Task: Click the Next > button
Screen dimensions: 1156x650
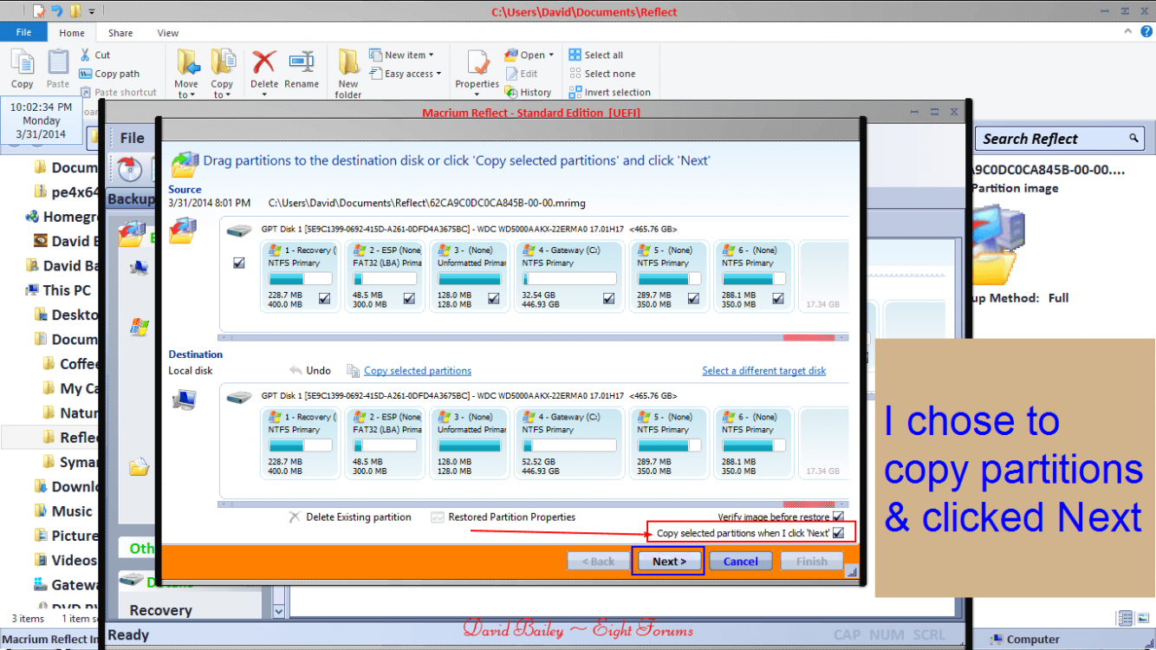Action: coord(668,561)
